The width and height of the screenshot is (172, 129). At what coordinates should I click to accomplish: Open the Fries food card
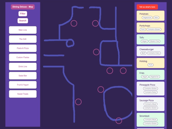[x=150, y=75]
